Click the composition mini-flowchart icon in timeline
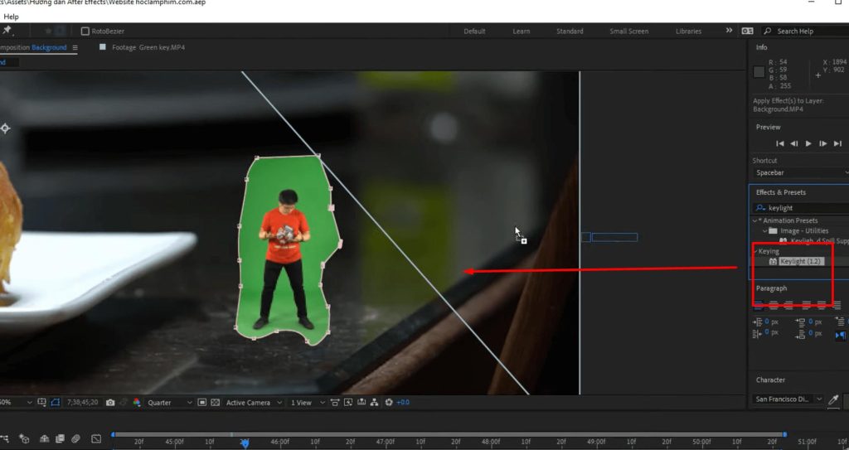This screenshot has height=450, width=849. pos(4,438)
